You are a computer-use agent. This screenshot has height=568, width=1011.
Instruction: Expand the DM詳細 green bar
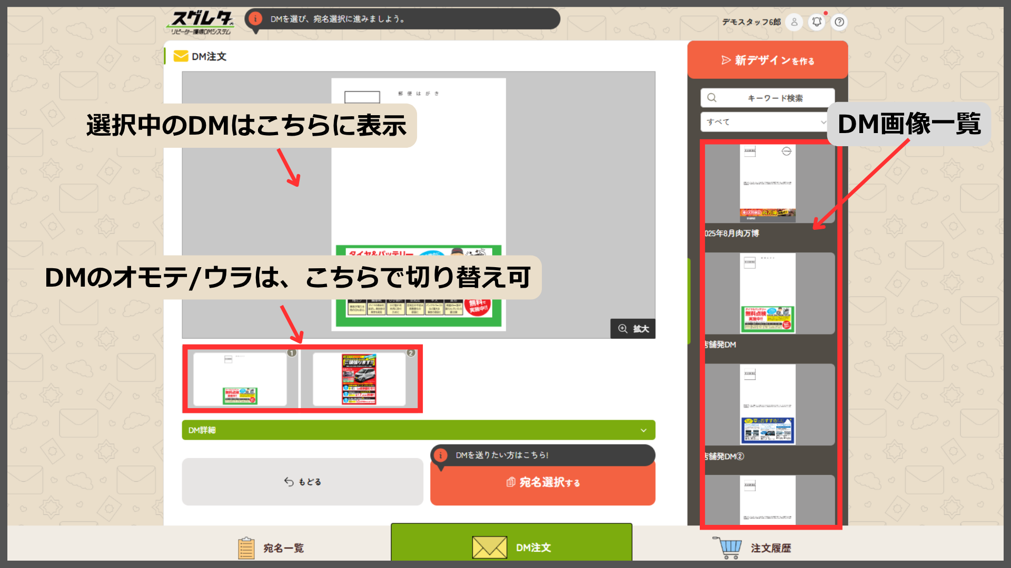pyautogui.click(x=418, y=430)
